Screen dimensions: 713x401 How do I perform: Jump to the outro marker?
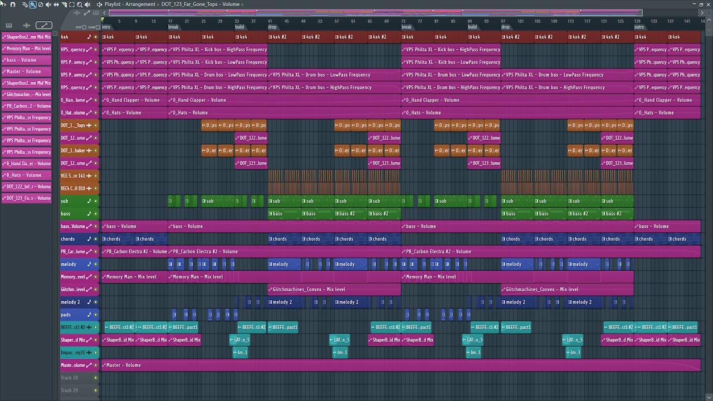[639, 27]
